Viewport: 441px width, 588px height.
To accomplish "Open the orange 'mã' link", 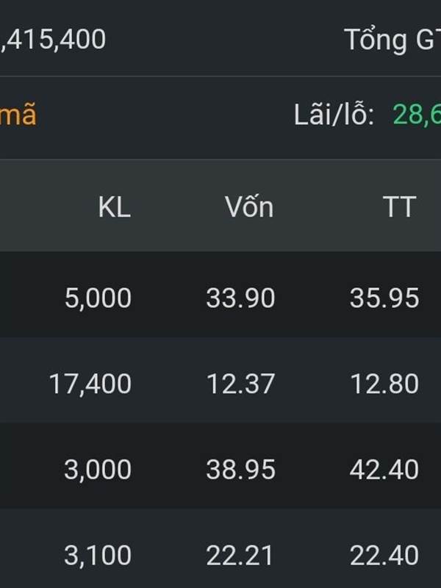I will pos(18,115).
